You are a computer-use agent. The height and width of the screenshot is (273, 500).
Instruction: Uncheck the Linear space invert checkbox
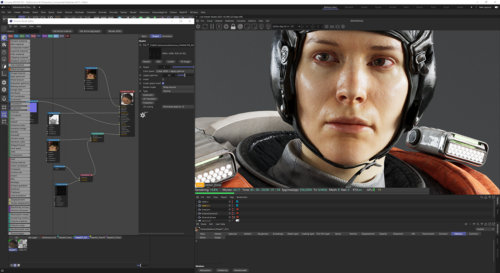point(163,83)
